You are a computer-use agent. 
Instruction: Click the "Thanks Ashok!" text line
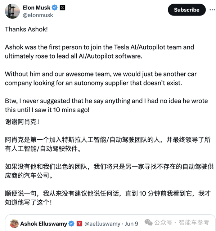pos(26,29)
